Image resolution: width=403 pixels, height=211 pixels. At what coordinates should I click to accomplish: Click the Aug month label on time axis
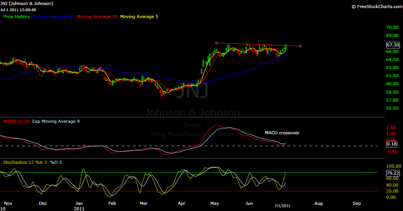(319, 203)
